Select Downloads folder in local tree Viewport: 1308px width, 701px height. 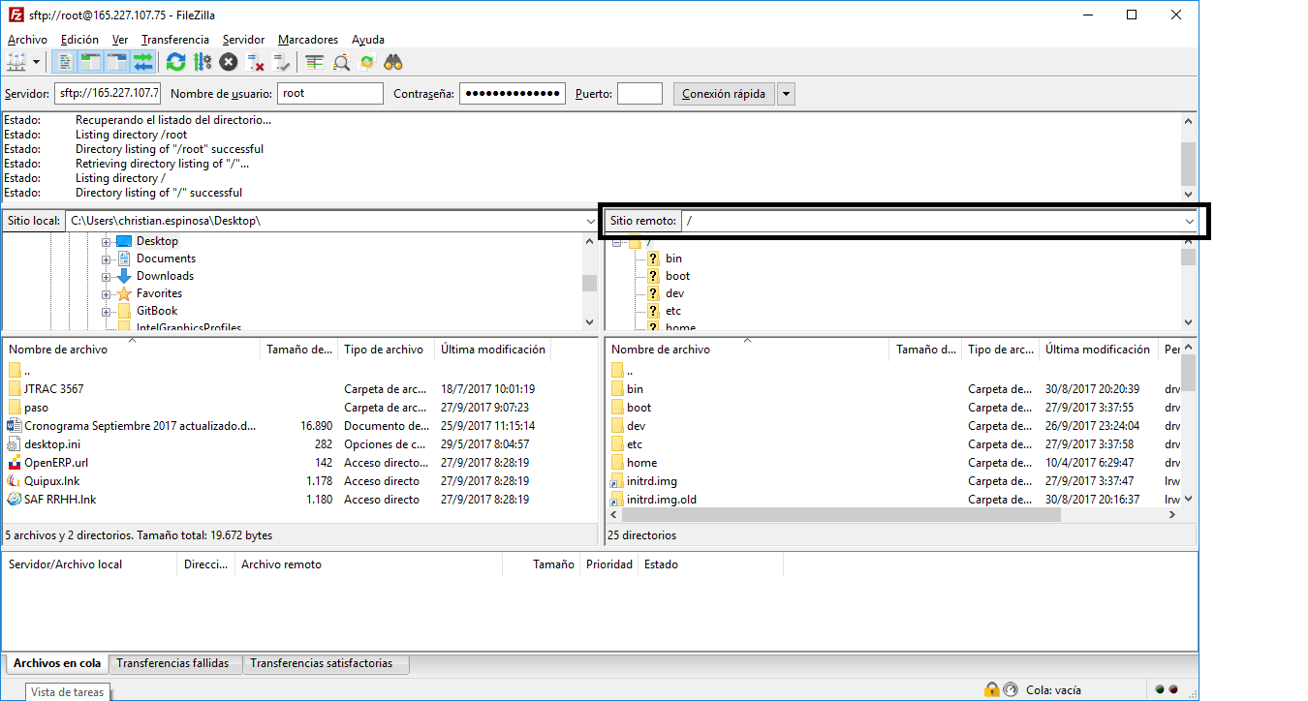pyautogui.click(x=165, y=276)
